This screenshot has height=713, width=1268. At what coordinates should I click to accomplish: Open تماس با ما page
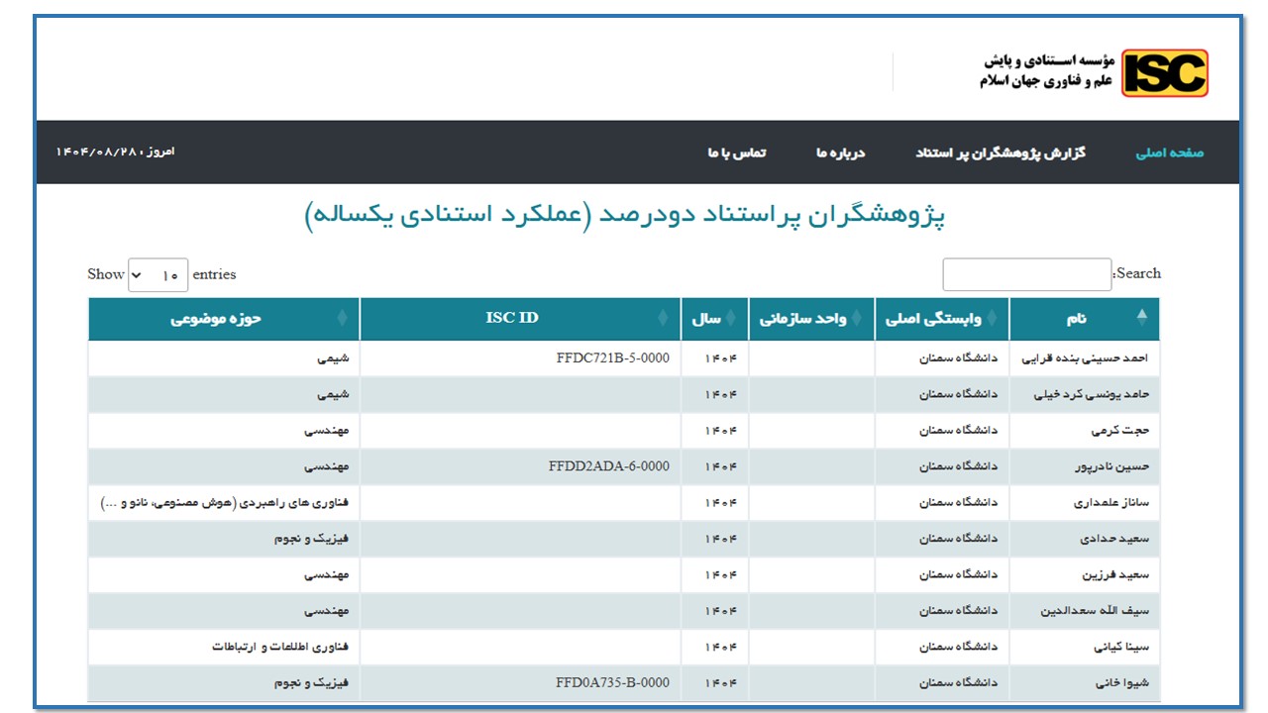click(736, 153)
